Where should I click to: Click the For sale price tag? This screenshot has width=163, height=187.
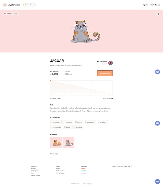click(11, 14)
